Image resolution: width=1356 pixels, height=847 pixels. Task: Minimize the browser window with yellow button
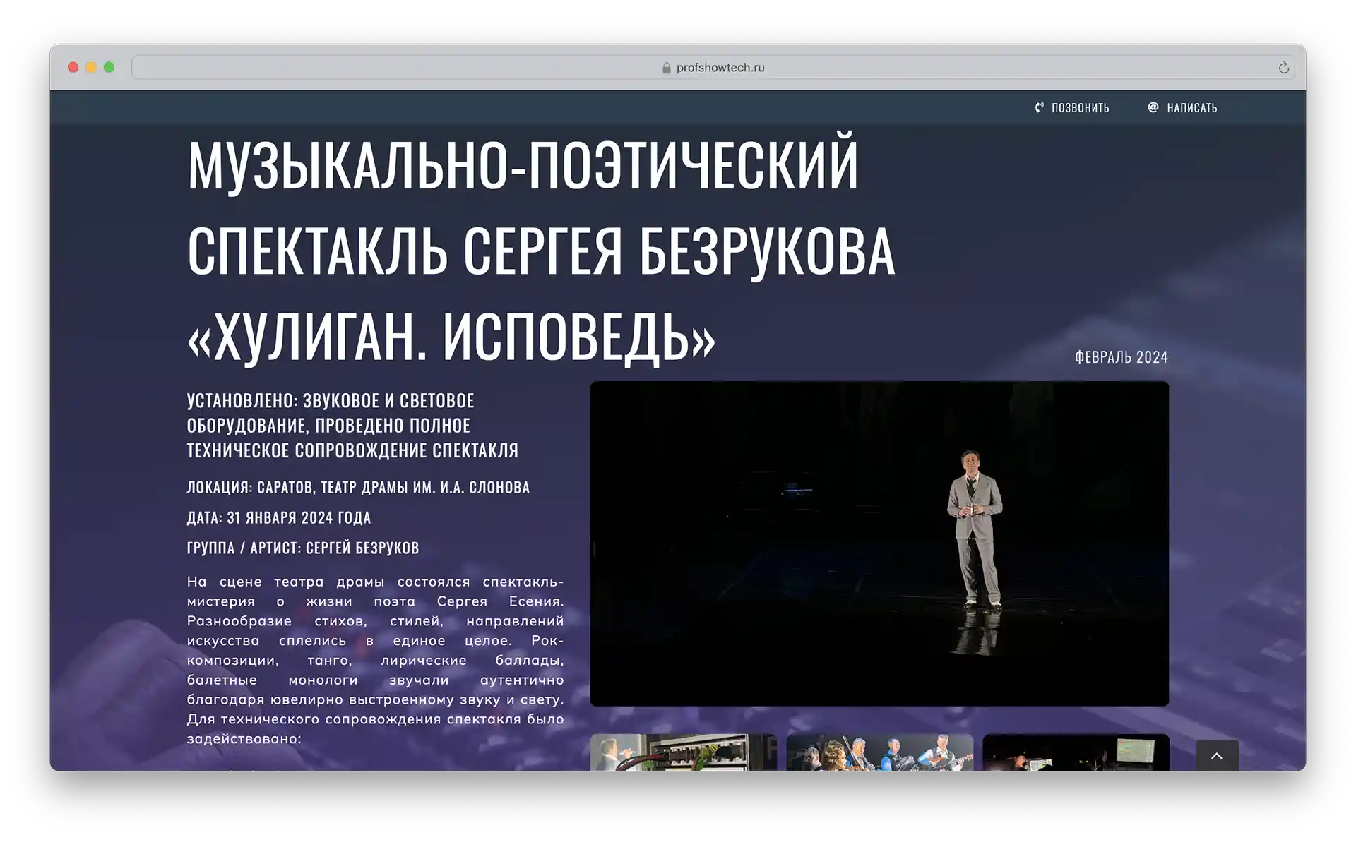[91, 67]
